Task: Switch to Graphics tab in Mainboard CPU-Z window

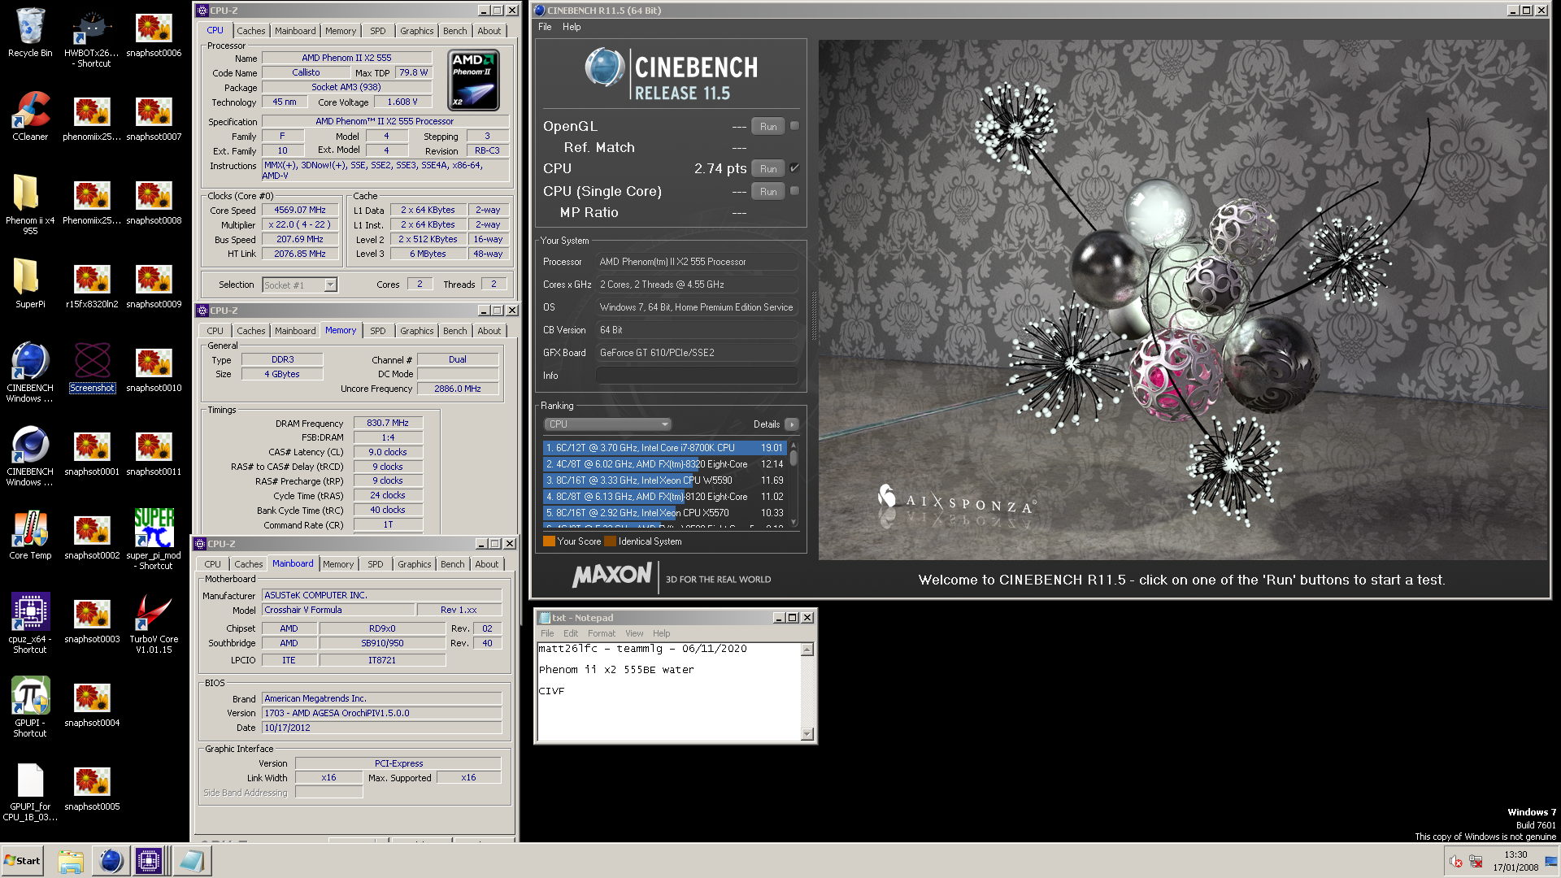Action: [414, 564]
